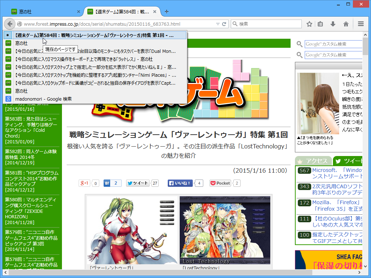Click Google favicon in history list

[x=8, y=99]
